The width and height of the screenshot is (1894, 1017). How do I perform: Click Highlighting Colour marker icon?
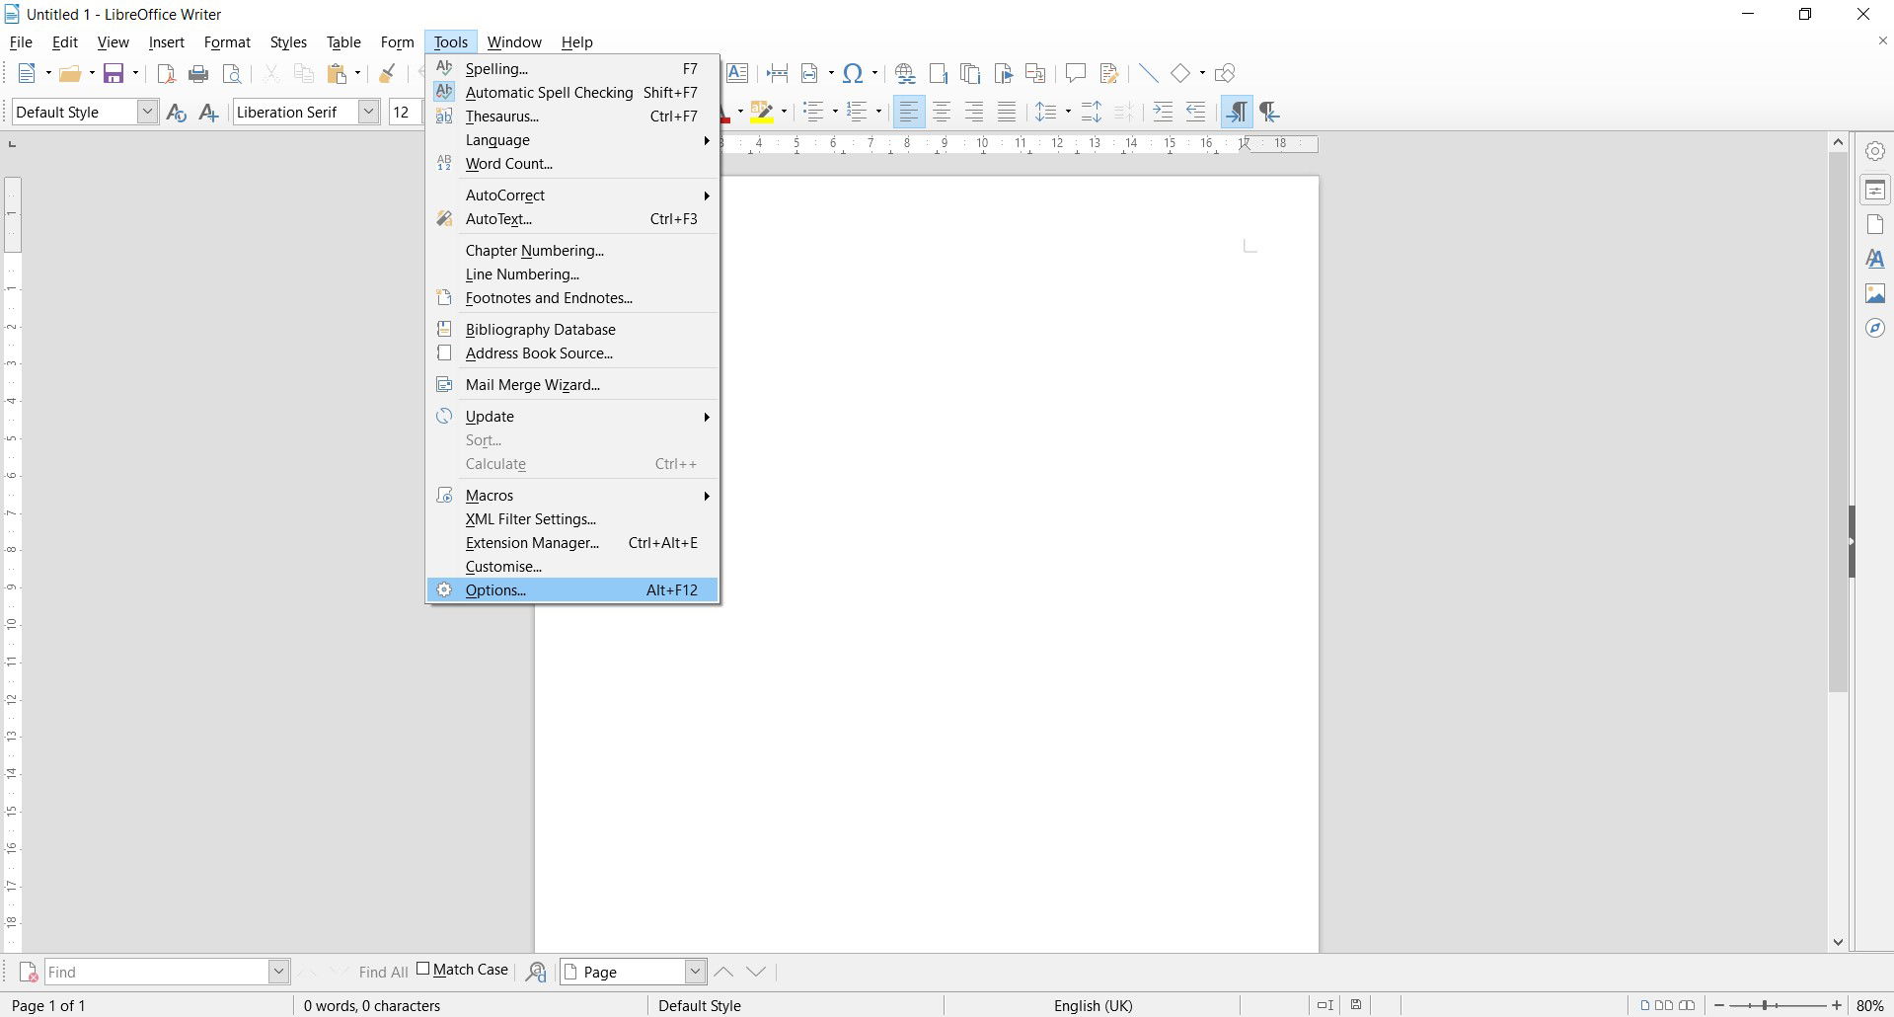point(762,113)
